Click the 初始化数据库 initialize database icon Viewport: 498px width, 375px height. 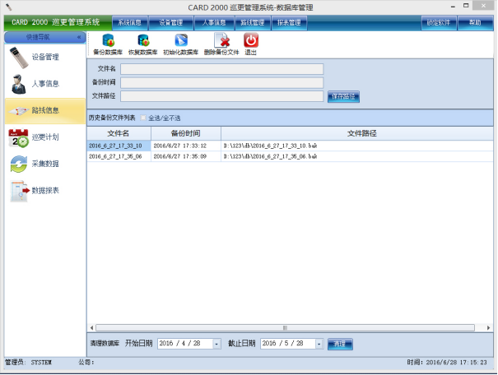click(x=181, y=40)
